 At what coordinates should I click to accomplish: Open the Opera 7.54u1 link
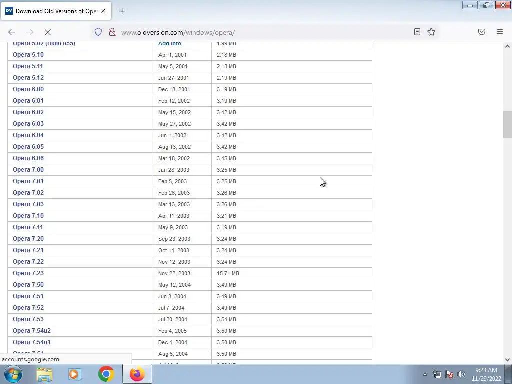(31, 342)
